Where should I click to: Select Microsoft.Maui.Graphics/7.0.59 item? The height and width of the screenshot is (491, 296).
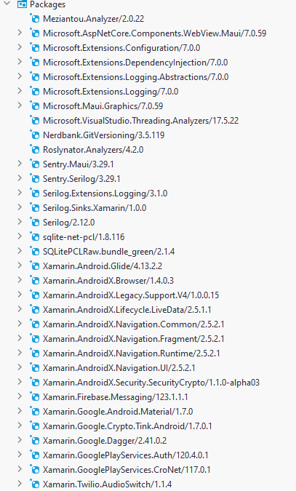pyautogui.click(x=103, y=106)
